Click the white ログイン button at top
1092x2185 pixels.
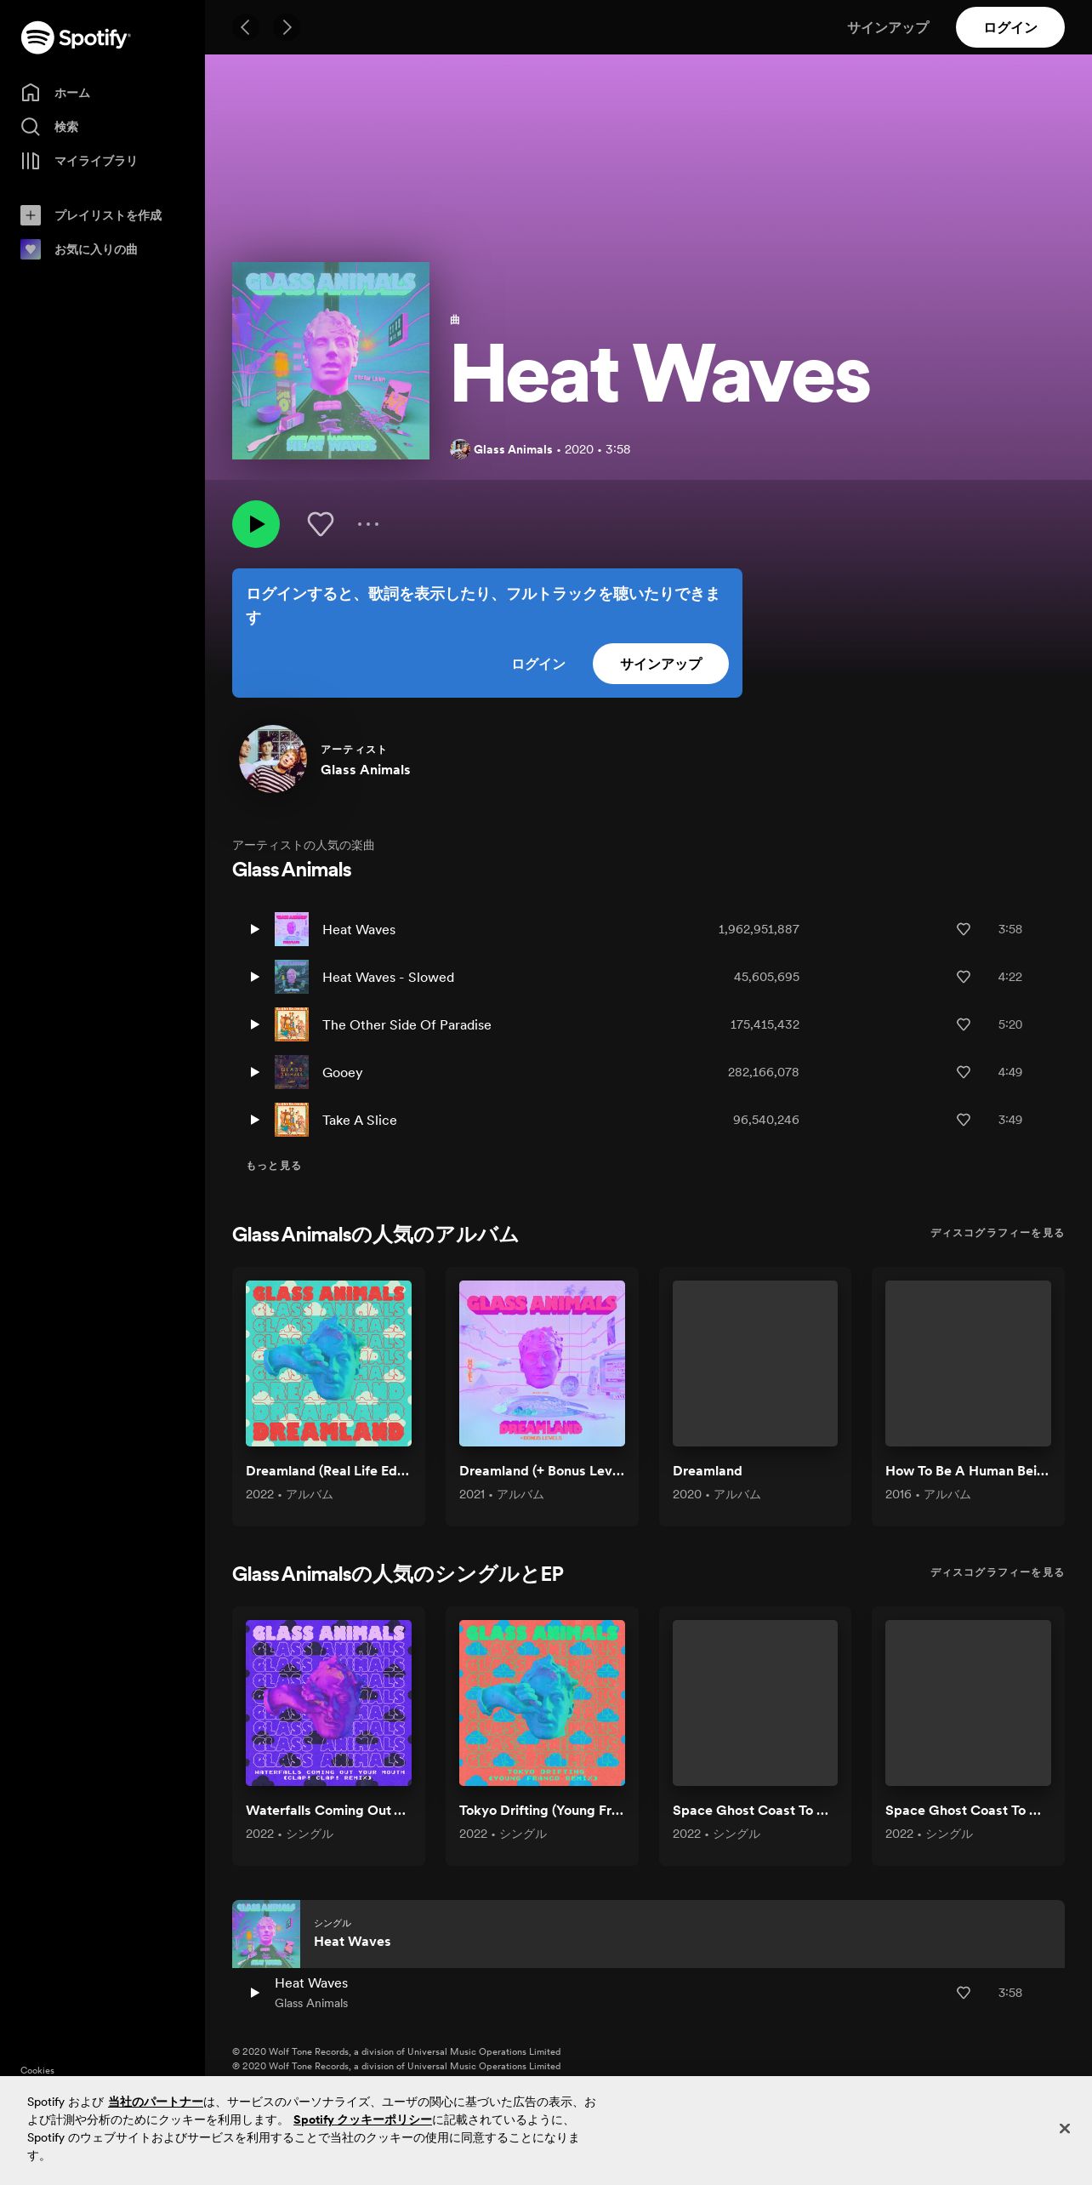point(1010,27)
